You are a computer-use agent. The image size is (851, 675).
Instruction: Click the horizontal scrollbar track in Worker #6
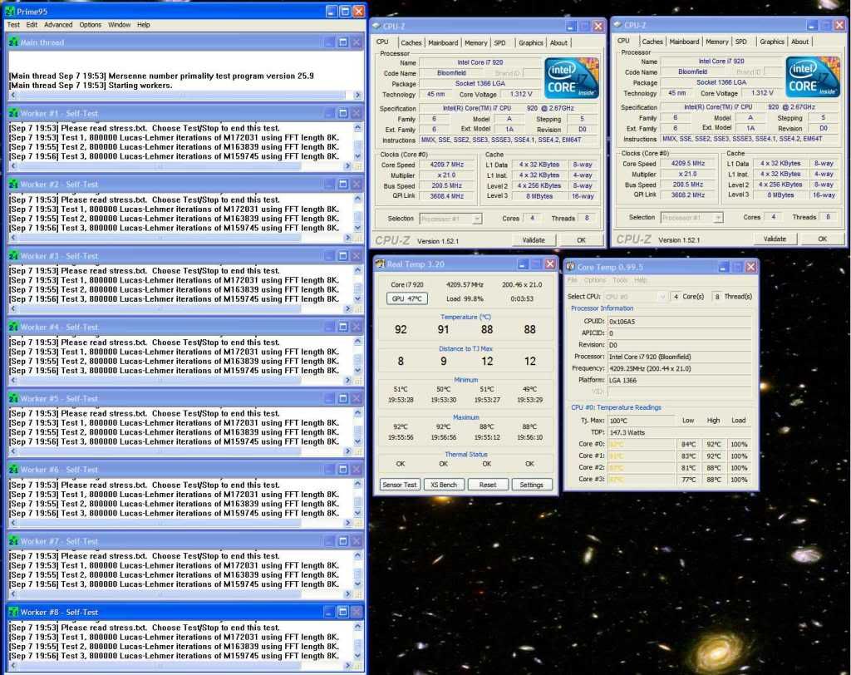click(180, 522)
